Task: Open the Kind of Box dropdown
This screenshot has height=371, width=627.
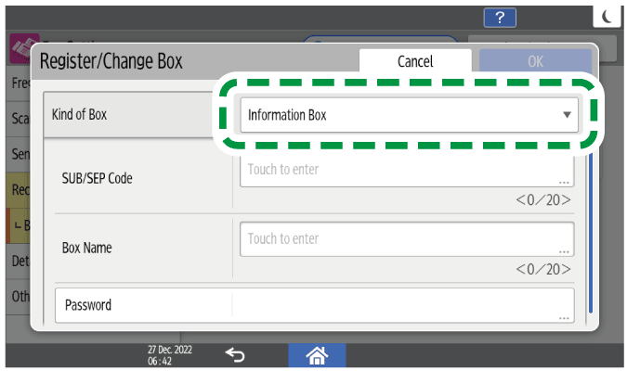Action: [407, 116]
